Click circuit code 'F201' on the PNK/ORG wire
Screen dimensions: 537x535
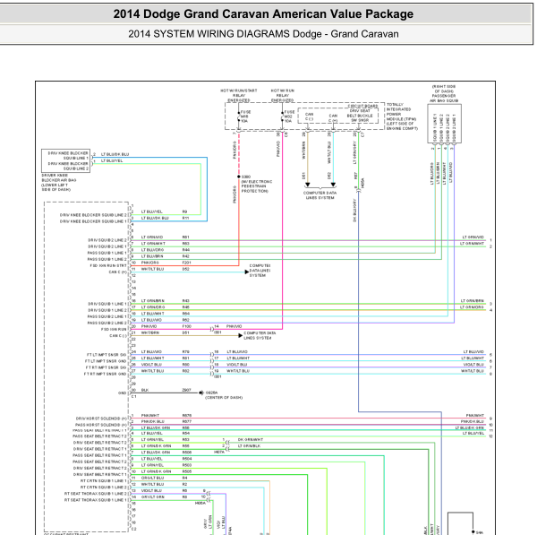coord(187,263)
